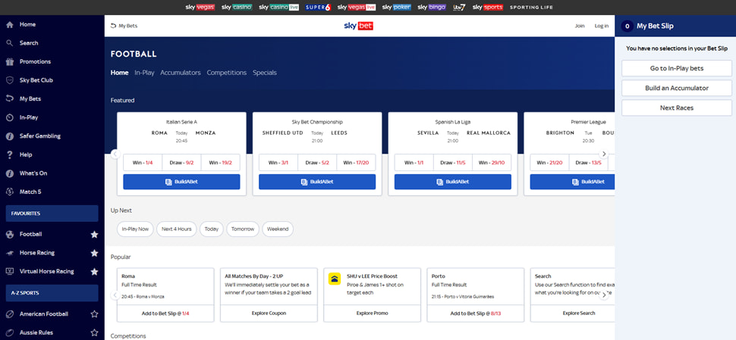Screen dimensions: 736x340
Task: Switch to the Specials tab
Action: point(265,73)
